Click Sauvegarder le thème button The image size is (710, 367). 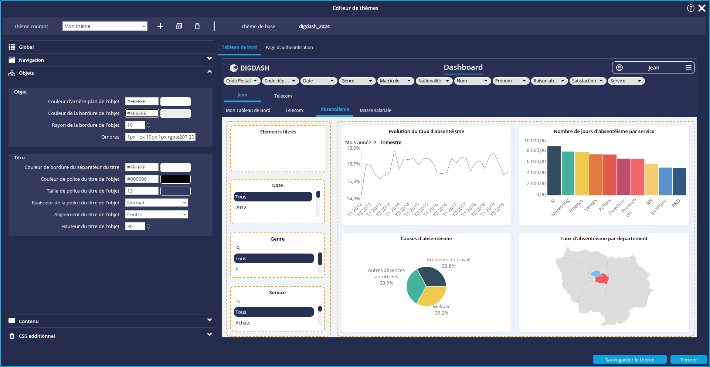[629, 360]
